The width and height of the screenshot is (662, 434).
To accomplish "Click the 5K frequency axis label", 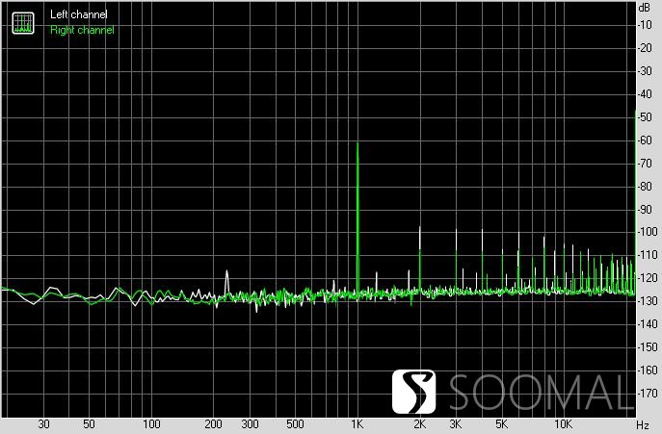I will point(501,424).
